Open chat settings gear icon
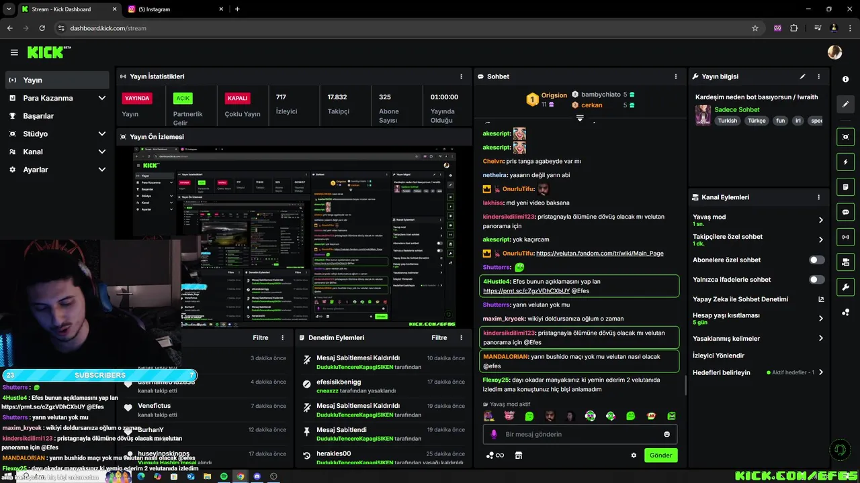Image resolution: width=860 pixels, height=483 pixels. point(634,455)
